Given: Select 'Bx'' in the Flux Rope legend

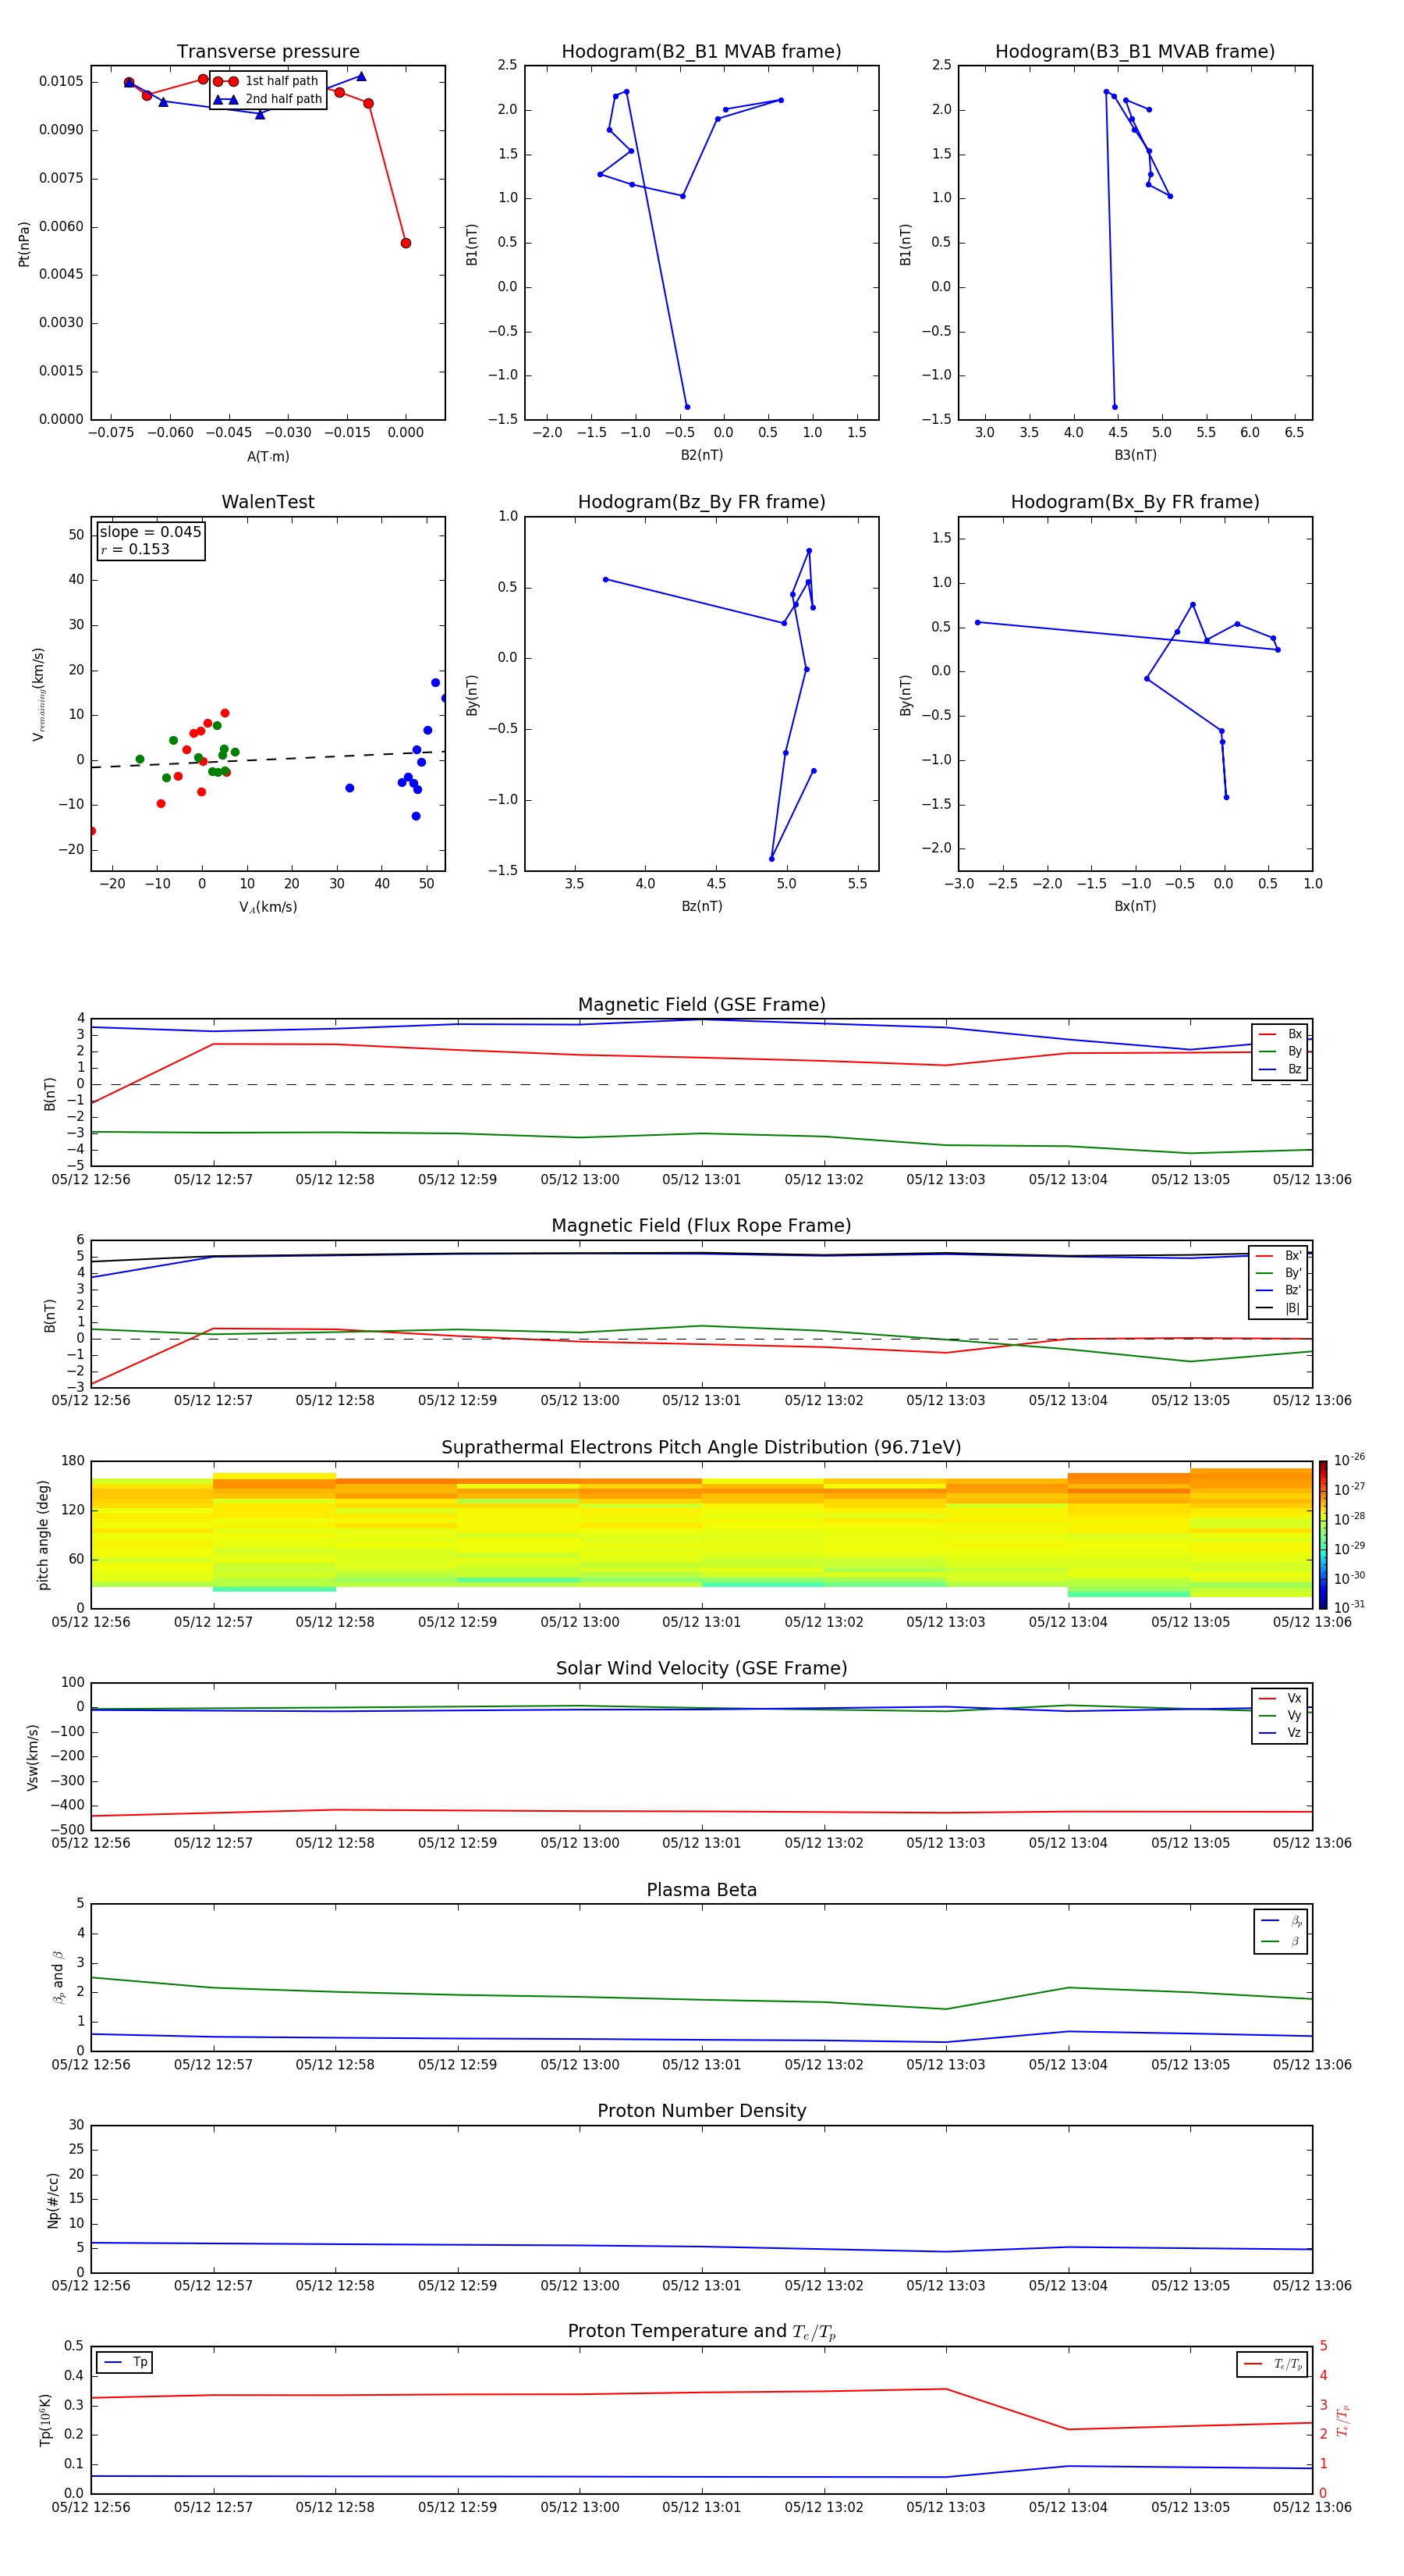Looking at the screenshot, I should coord(1279,1256).
